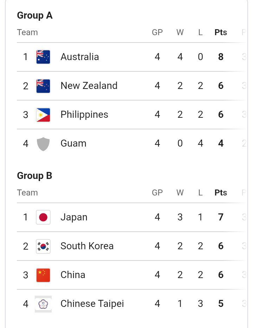
Task: Click the Australia flag icon
Action: click(x=43, y=57)
